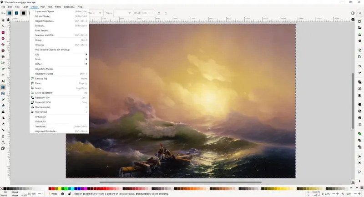Click the opacity value field
364x197 pixels.
tap(34, 194)
